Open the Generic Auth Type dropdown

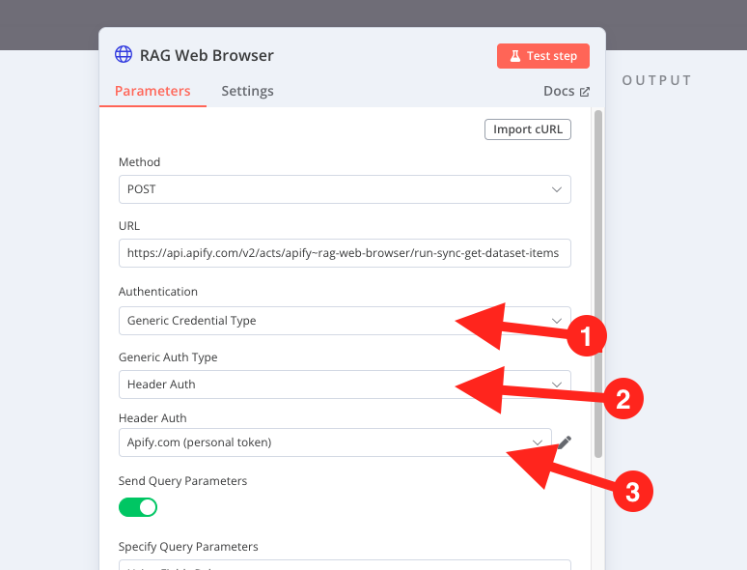(344, 385)
